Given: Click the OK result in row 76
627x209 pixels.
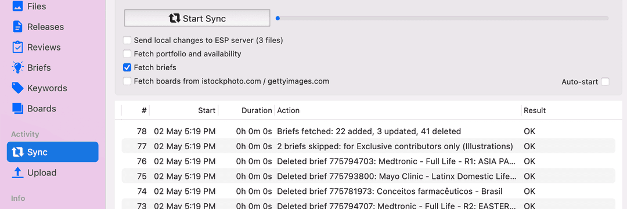Looking at the screenshot, I should point(529,161).
